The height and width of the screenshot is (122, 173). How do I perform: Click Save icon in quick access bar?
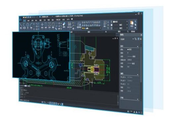[27, 17]
